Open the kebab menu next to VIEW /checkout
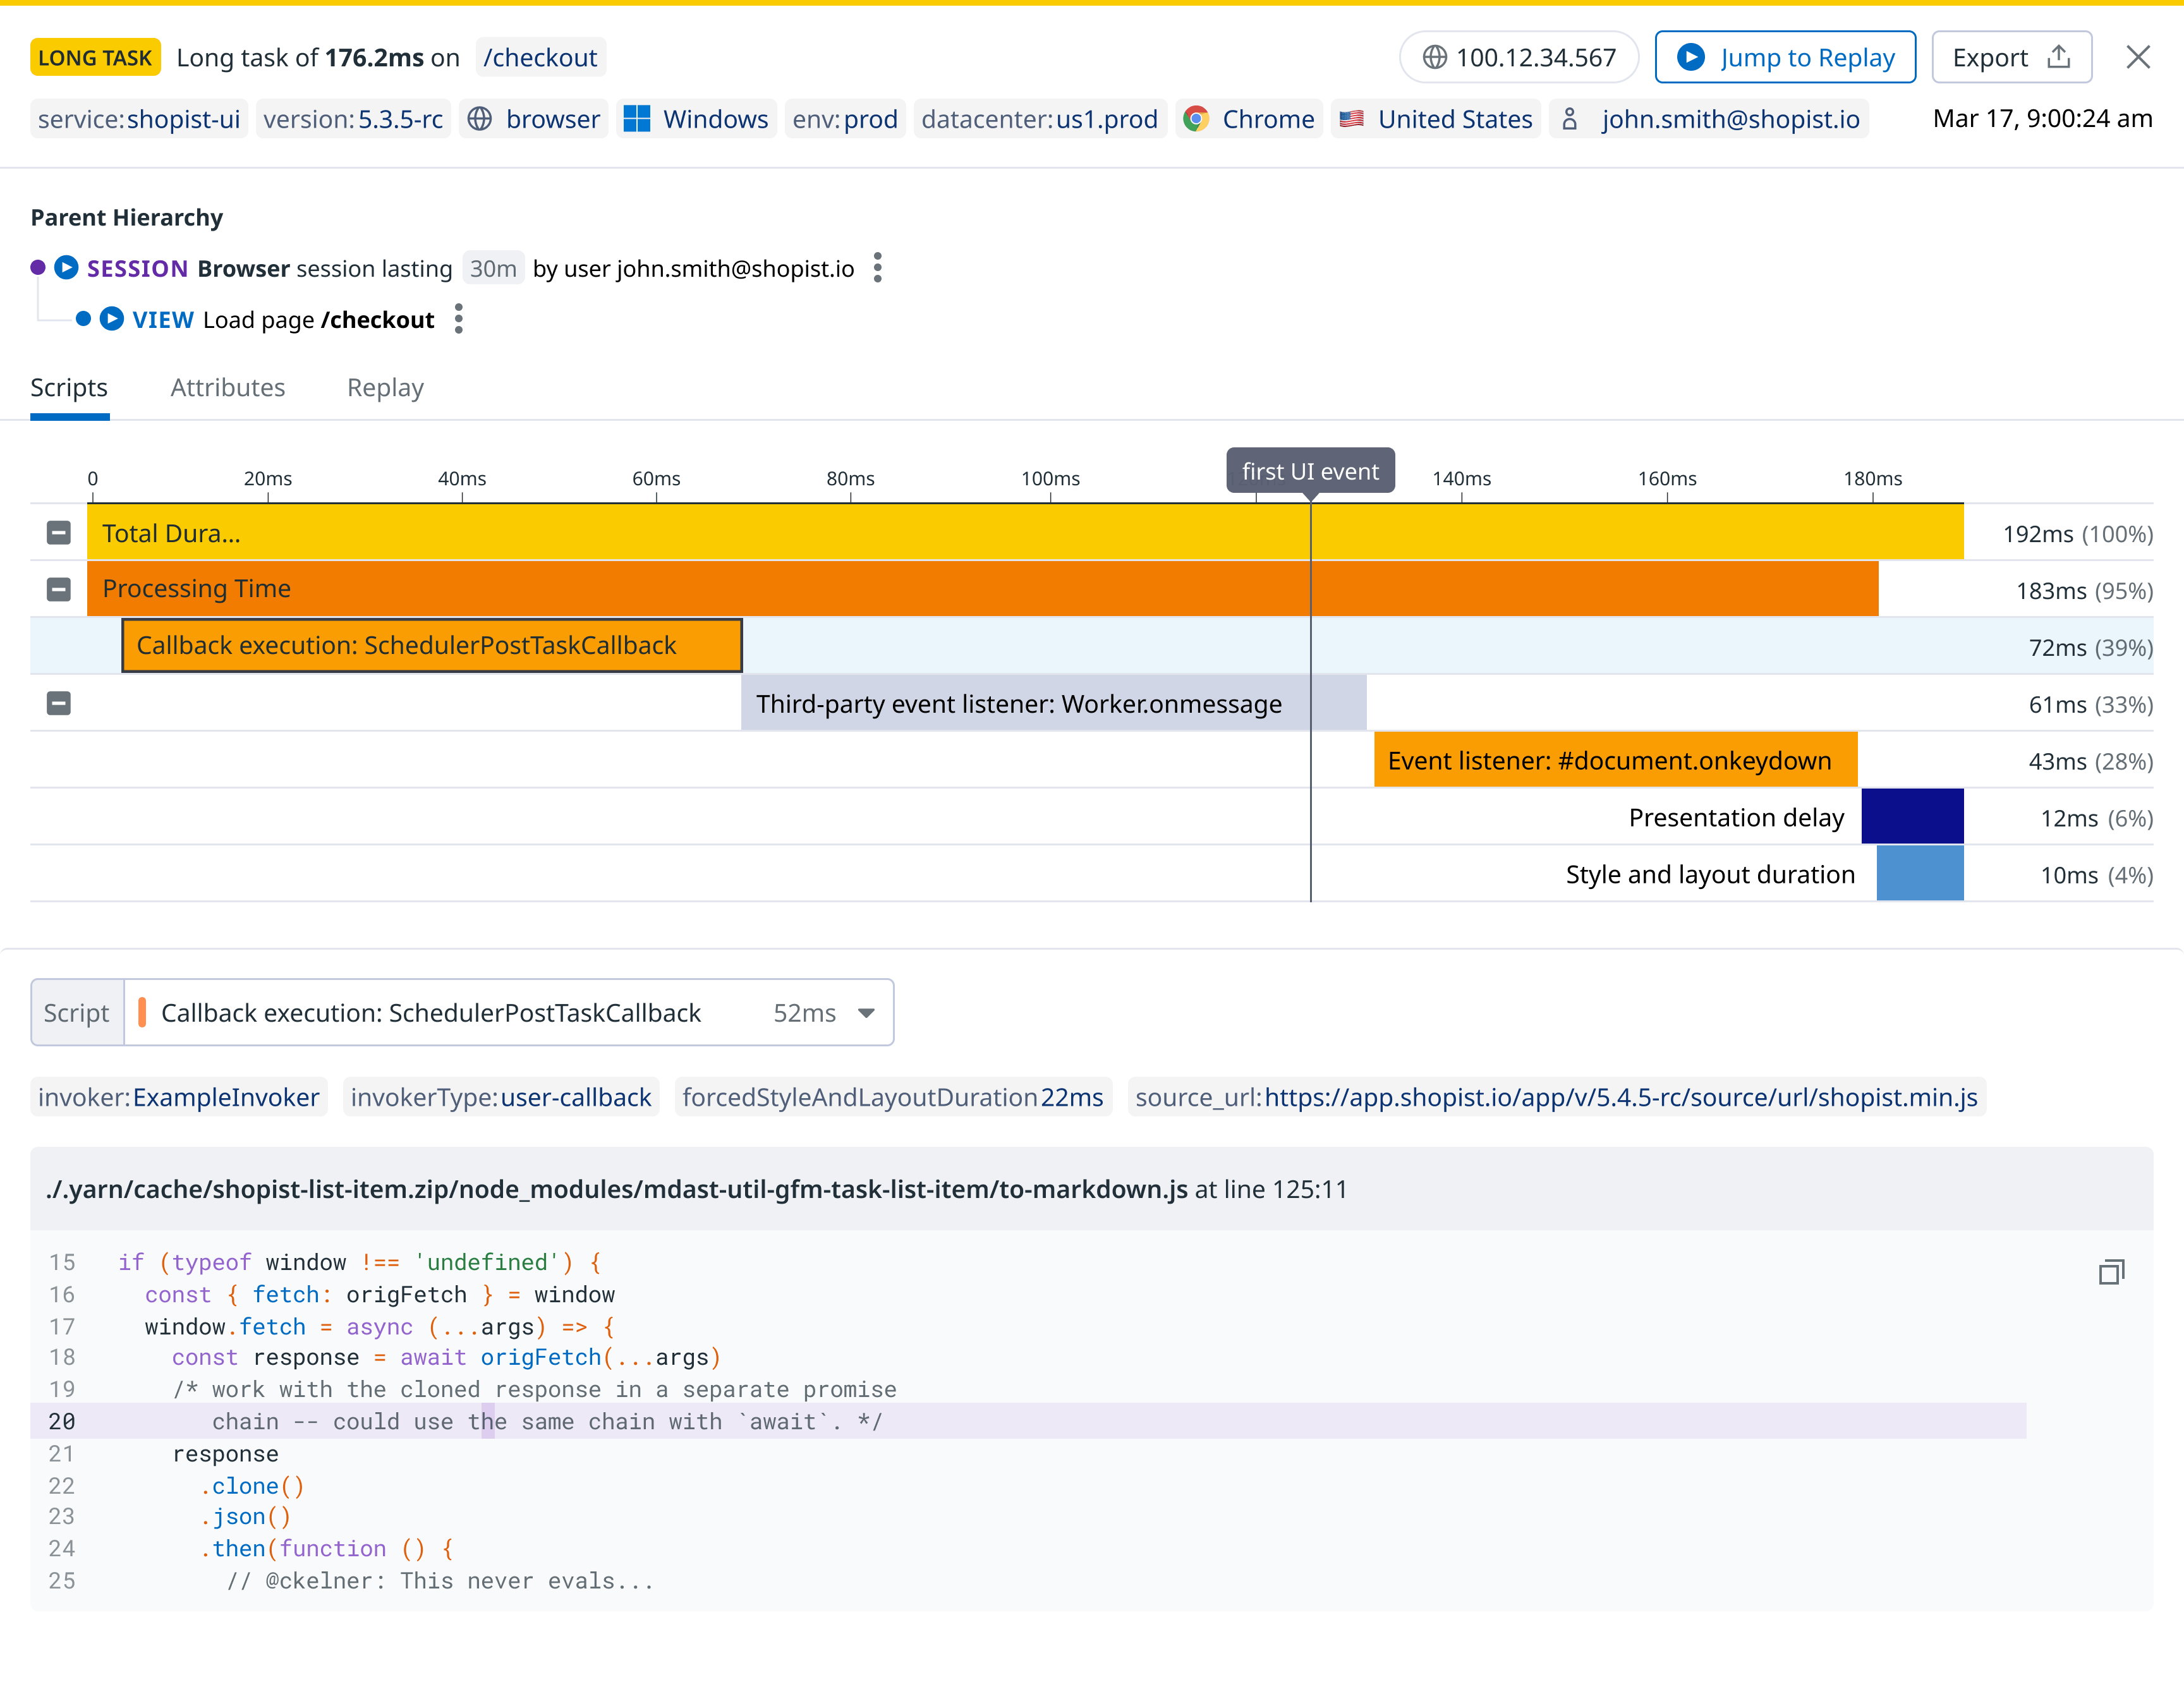2184x1706 pixels. 458,319
